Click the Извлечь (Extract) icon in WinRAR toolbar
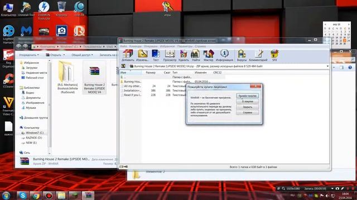The image size is (357, 200). pos(142,56)
